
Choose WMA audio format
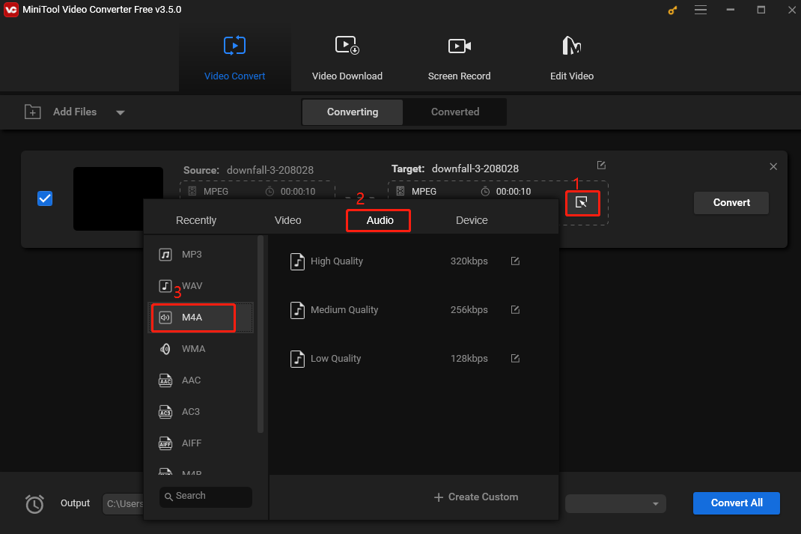click(x=202, y=349)
